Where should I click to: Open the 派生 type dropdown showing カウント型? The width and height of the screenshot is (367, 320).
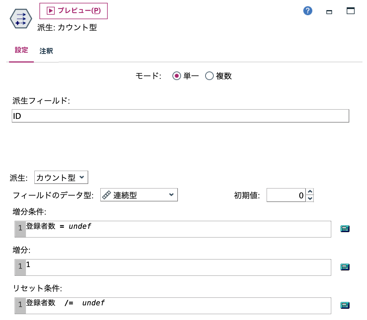pos(61,177)
